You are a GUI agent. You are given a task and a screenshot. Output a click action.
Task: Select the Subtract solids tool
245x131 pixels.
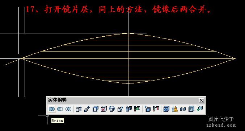coord(60,109)
